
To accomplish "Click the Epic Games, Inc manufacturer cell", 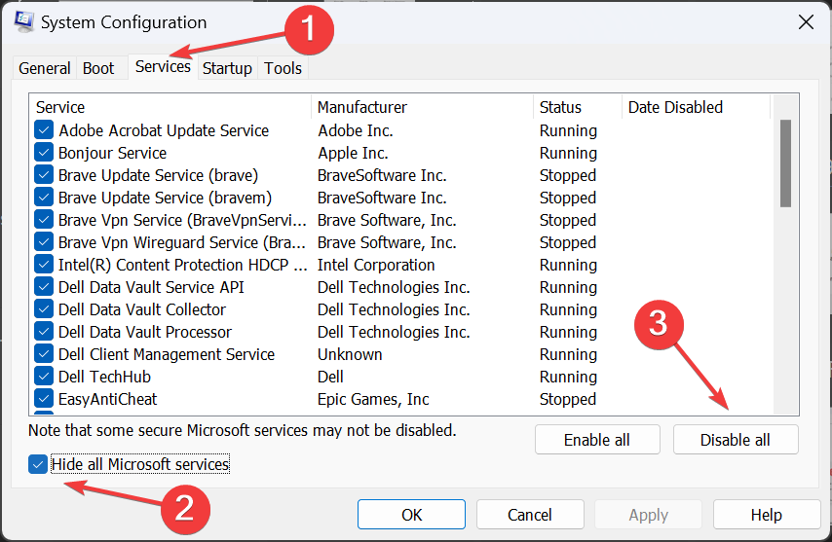I will [x=373, y=399].
